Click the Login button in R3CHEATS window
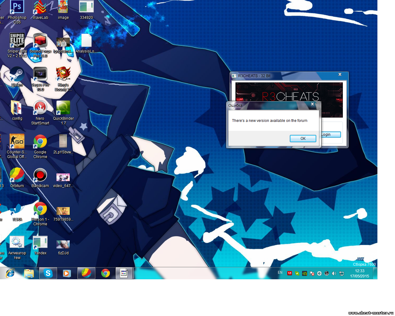Screen dimensions: 395x316 point(331,135)
